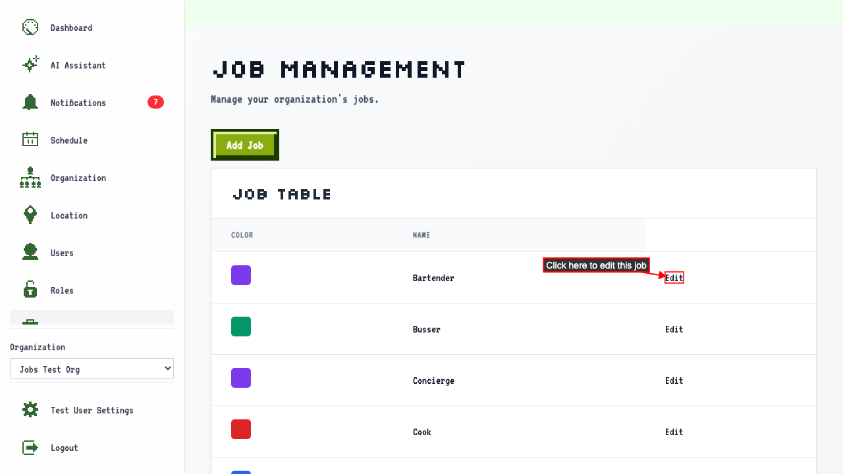The image size is (843, 474).
Task: Edit the Concierge job
Action: pos(674,381)
